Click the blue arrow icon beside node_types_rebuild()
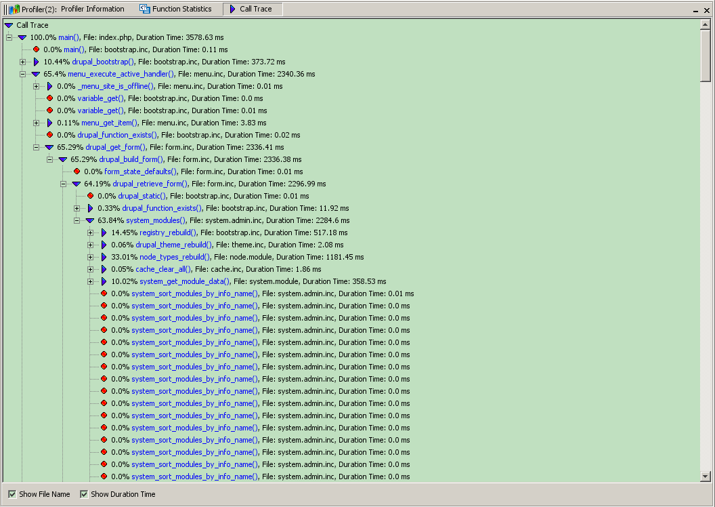This screenshot has height=507, width=715. (x=104, y=257)
